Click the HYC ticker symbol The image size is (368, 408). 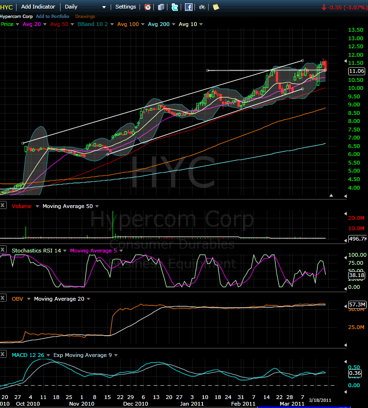point(7,7)
